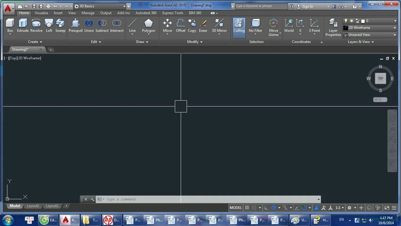
Task: Toggle drawing grid display in status bar
Action: (247, 207)
